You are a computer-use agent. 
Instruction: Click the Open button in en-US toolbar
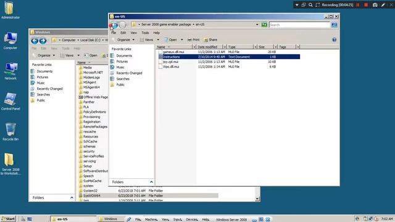coord(170,39)
